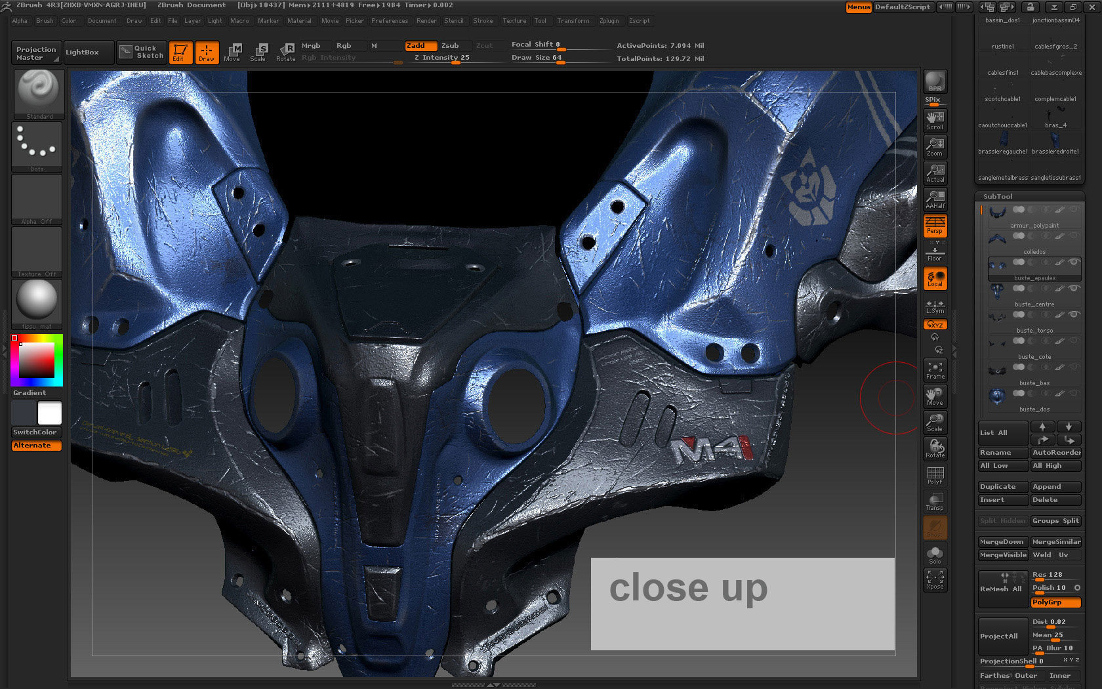Click right shelf Scale view button
1102x689 pixels.
click(x=935, y=423)
